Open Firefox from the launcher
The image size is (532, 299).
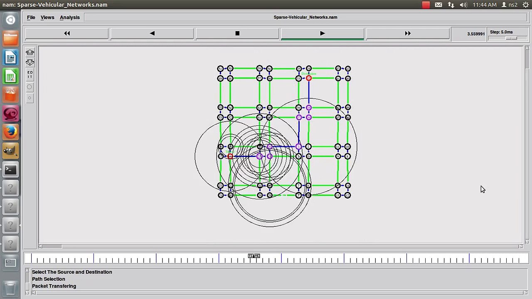(x=10, y=132)
